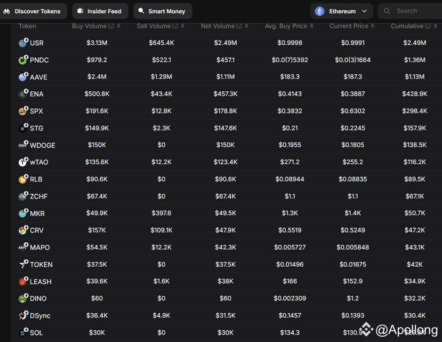Open the LEASH token name

[41, 282]
